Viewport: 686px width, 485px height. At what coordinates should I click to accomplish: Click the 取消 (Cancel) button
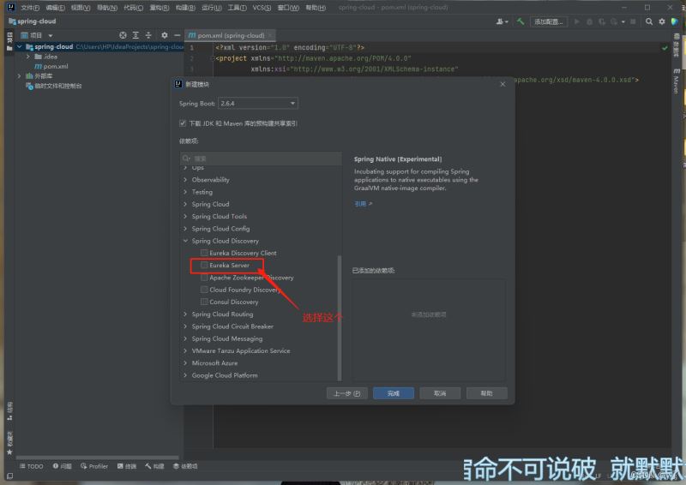point(440,393)
